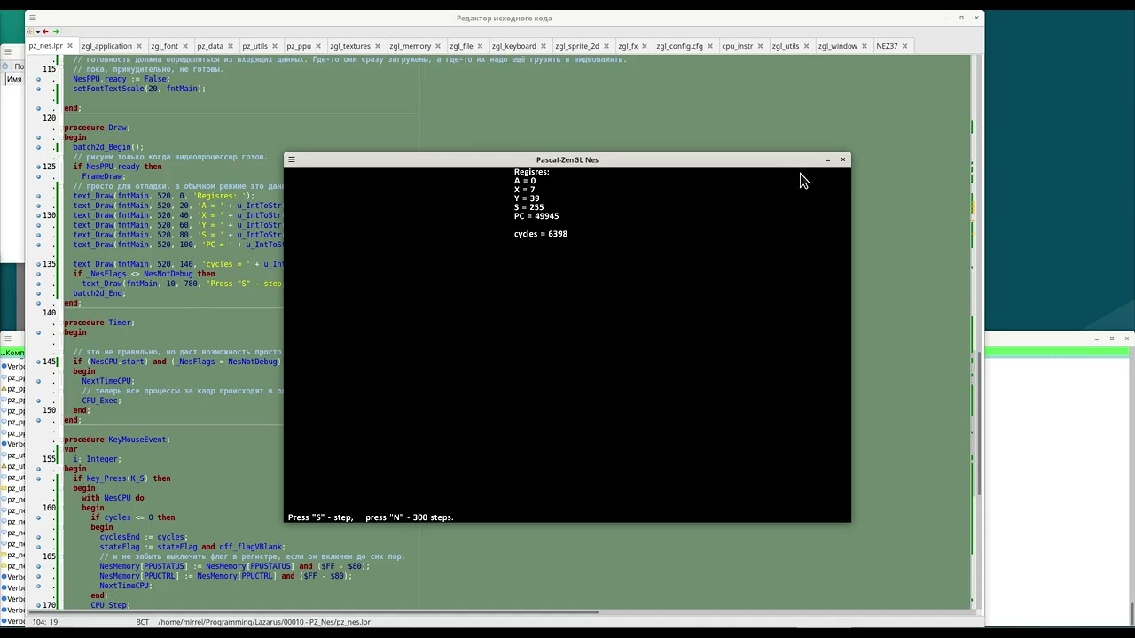Click the file path in the status bar
This screenshot has width=1135, height=638.
tap(264, 622)
